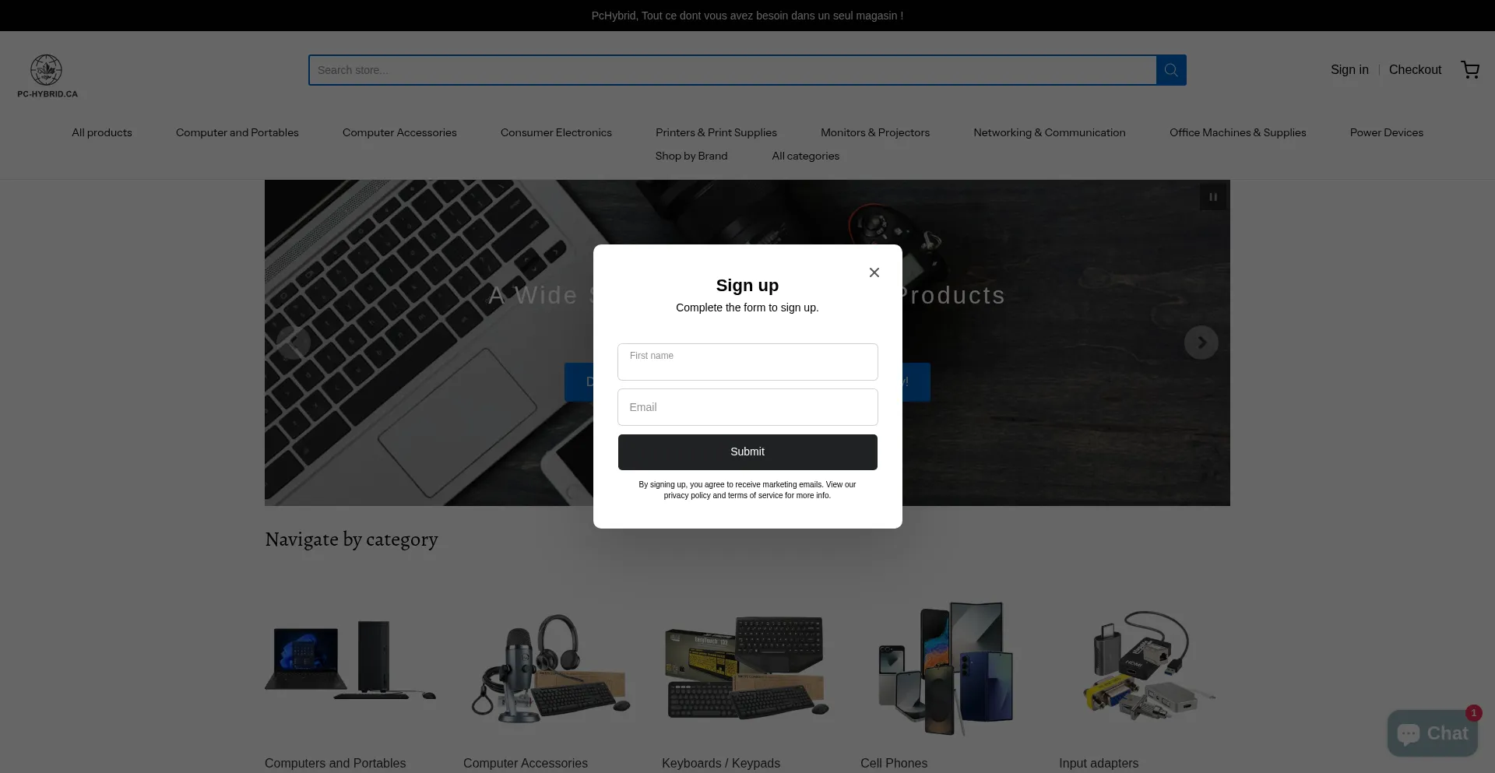Open the shopping cart

(x=1470, y=70)
